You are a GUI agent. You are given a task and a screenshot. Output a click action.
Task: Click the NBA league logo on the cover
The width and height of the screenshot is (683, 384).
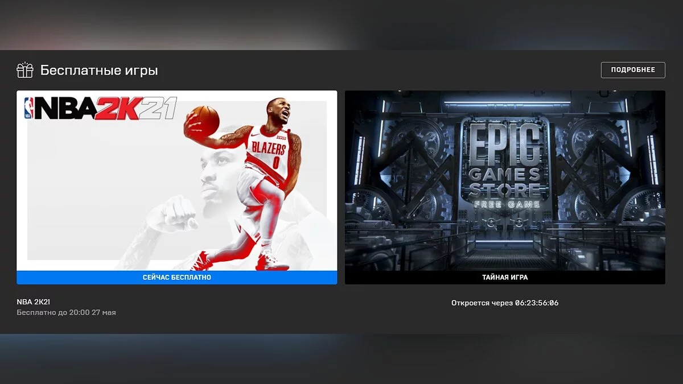coord(28,108)
